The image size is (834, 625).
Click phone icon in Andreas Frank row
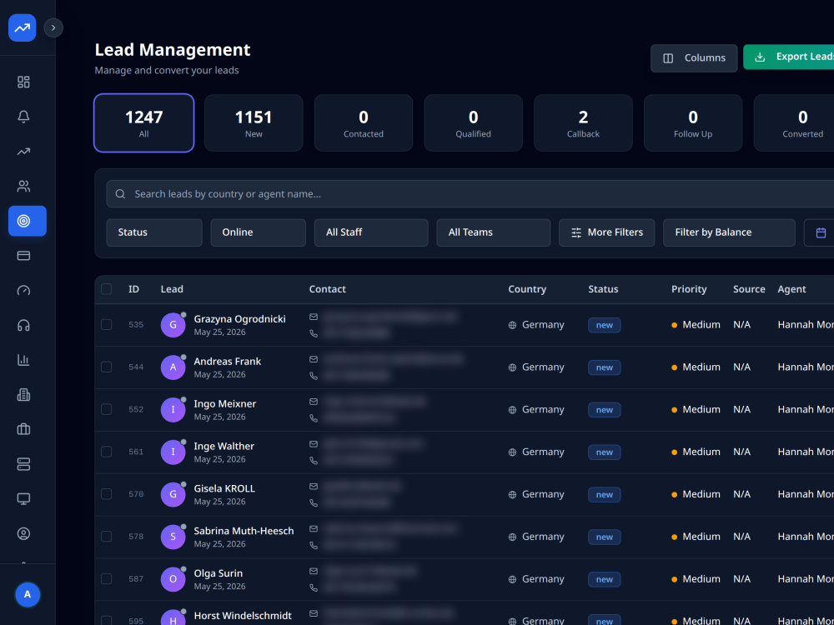click(x=314, y=376)
